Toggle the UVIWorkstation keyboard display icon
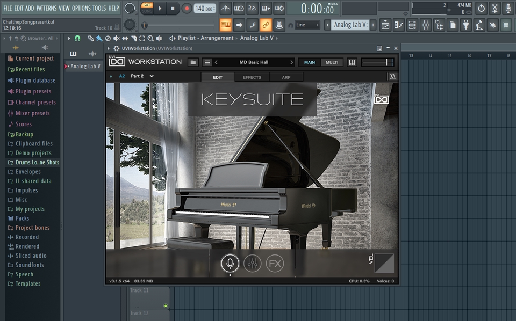 click(352, 62)
